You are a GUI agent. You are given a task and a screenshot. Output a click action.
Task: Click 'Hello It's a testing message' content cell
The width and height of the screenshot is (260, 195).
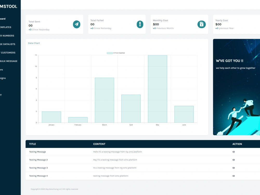point(118,152)
